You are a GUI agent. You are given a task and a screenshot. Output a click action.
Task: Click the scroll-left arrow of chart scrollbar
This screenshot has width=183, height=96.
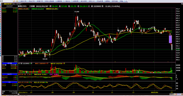(x=19, y=94)
